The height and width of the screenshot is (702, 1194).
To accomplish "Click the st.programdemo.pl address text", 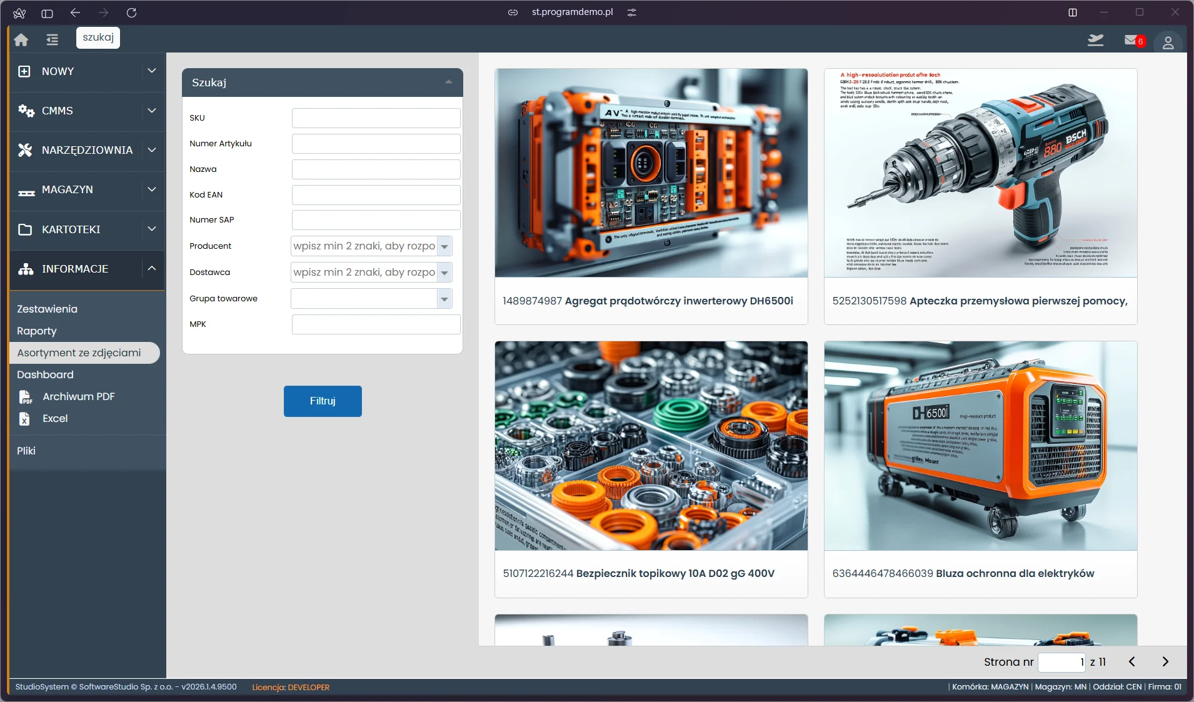I will (x=572, y=13).
